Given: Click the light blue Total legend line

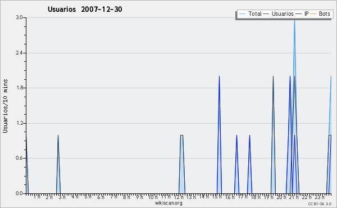Looking at the screenshot, I should click(242, 14).
